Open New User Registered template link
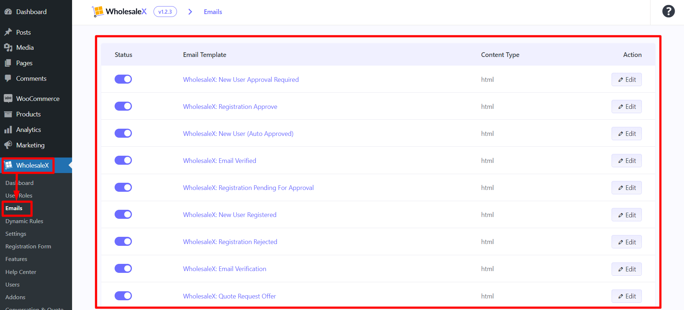The image size is (684, 310). pyautogui.click(x=230, y=214)
